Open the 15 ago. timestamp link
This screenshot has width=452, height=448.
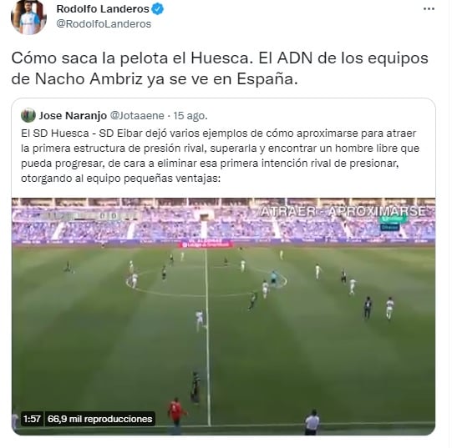click(x=190, y=116)
